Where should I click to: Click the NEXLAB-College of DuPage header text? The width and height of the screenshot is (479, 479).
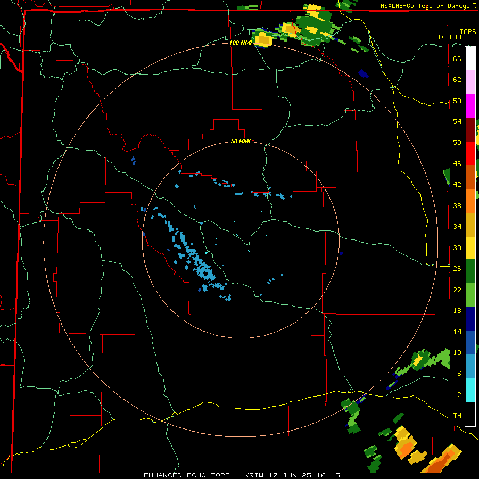tap(425, 6)
